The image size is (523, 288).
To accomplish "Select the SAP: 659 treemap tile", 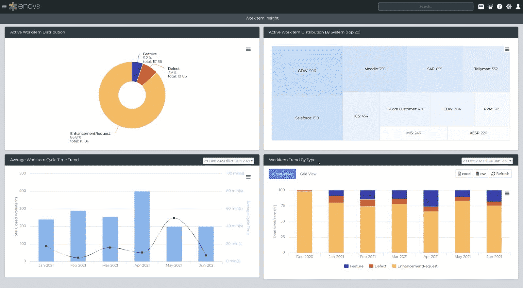I will [435, 69].
